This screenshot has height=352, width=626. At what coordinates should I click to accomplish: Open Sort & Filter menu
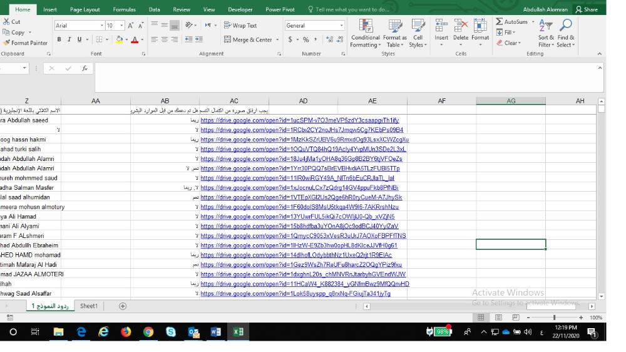click(x=546, y=34)
